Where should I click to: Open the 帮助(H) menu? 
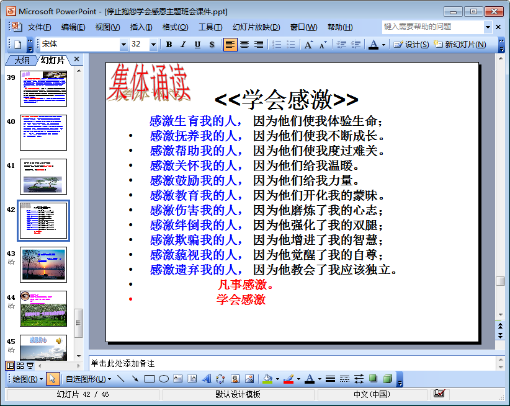pyautogui.click(x=340, y=27)
